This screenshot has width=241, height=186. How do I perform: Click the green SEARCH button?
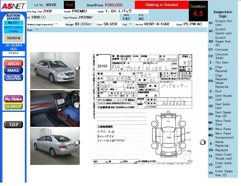[x=13, y=106]
